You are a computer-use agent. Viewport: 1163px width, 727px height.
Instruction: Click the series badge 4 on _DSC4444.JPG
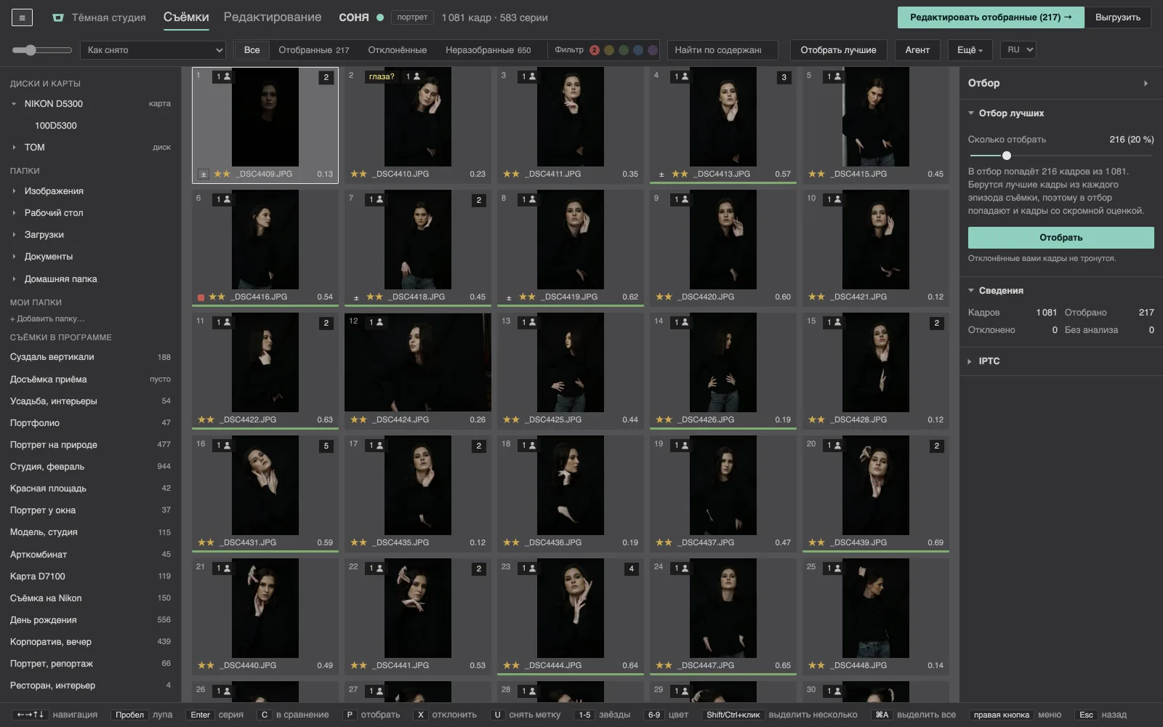(631, 569)
